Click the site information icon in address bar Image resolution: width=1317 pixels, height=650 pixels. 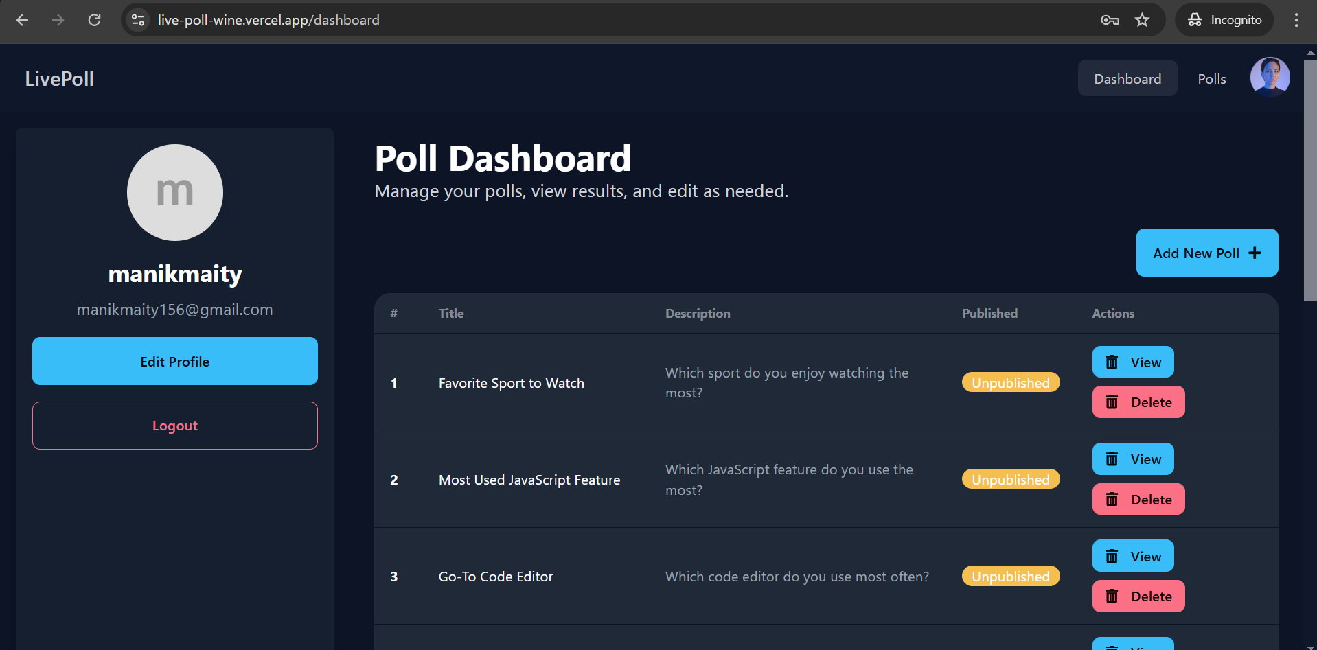coord(138,20)
